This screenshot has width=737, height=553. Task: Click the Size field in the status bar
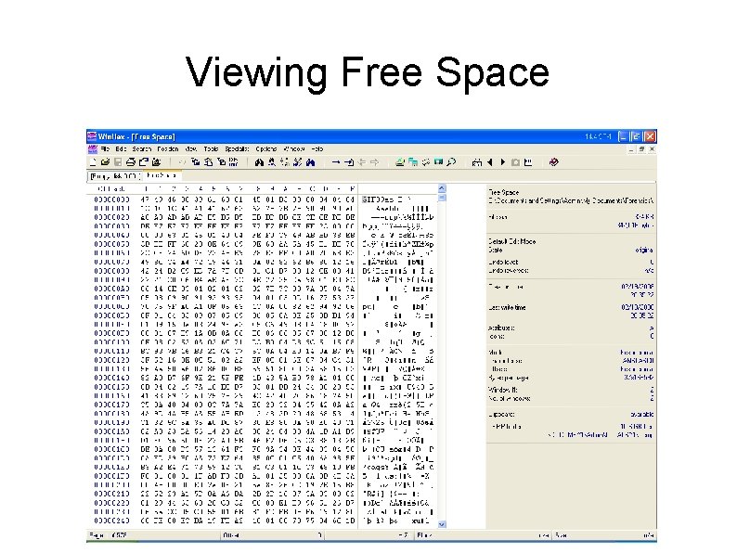(x=605, y=535)
